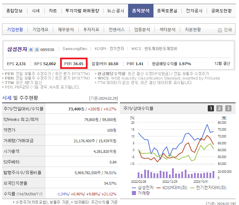This screenshot has width=239, height=205.
Task: Select the 종목분석 tab
Action: (141, 11)
